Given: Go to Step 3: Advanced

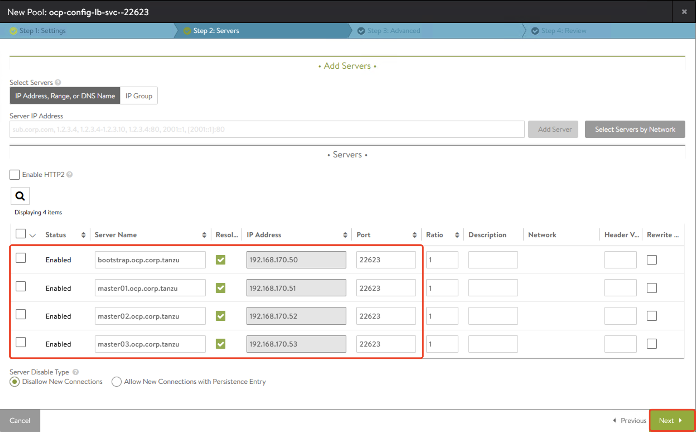Looking at the screenshot, I should [x=393, y=31].
